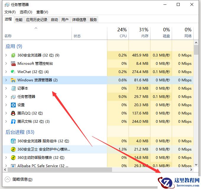Click the 应用 (9) group heading
The image size is (201, 189).
tap(14, 46)
